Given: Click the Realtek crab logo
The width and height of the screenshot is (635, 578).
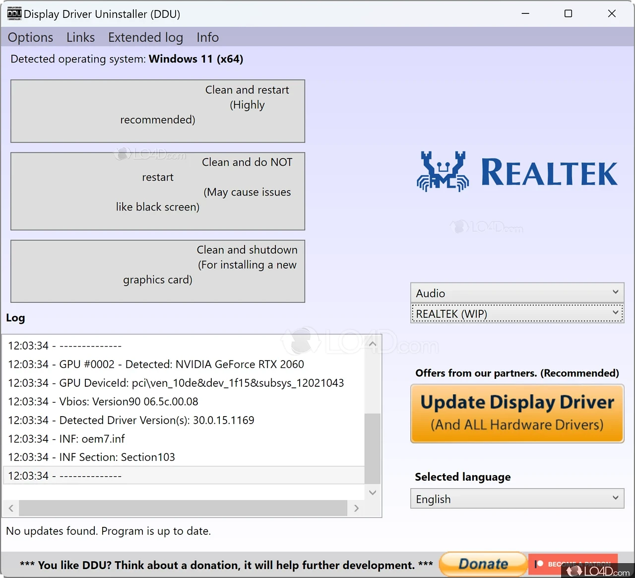Looking at the screenshot, I should tap(443, 172).
